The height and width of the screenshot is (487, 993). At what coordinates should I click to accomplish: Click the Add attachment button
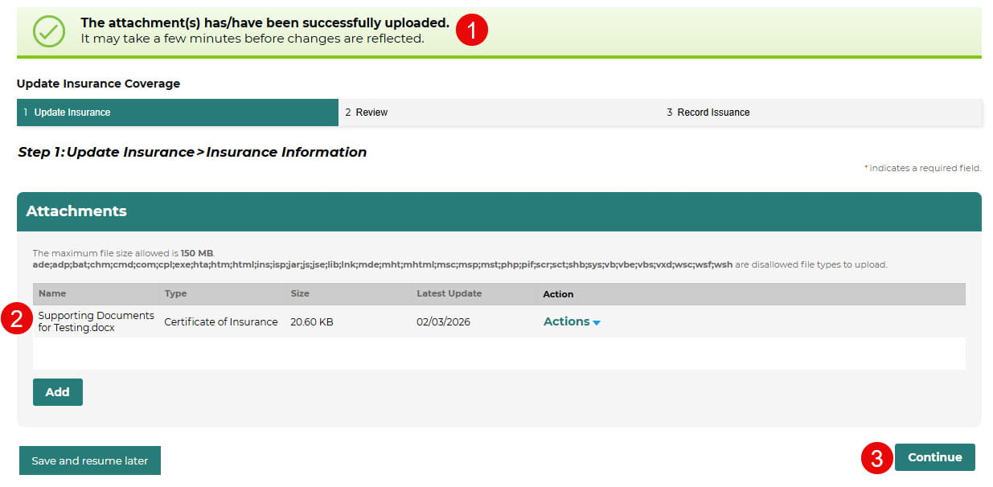tap(58, 392)
